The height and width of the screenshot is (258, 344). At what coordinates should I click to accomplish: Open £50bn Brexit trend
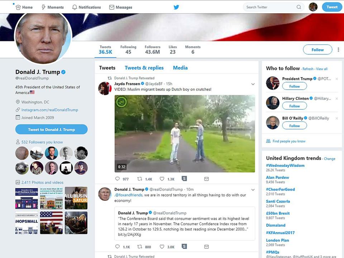tap(278, 213)
